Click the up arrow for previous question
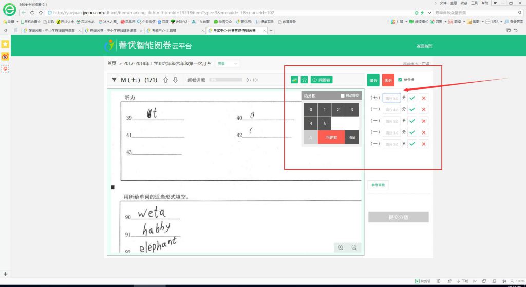 pyautogui.click(x=165, y=80)
